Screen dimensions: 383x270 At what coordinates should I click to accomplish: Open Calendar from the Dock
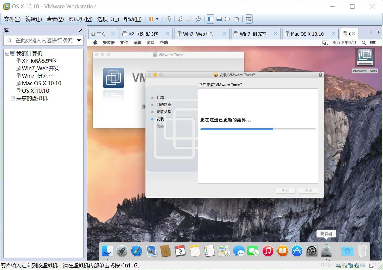pyautogui.click(x=180, y=251)
